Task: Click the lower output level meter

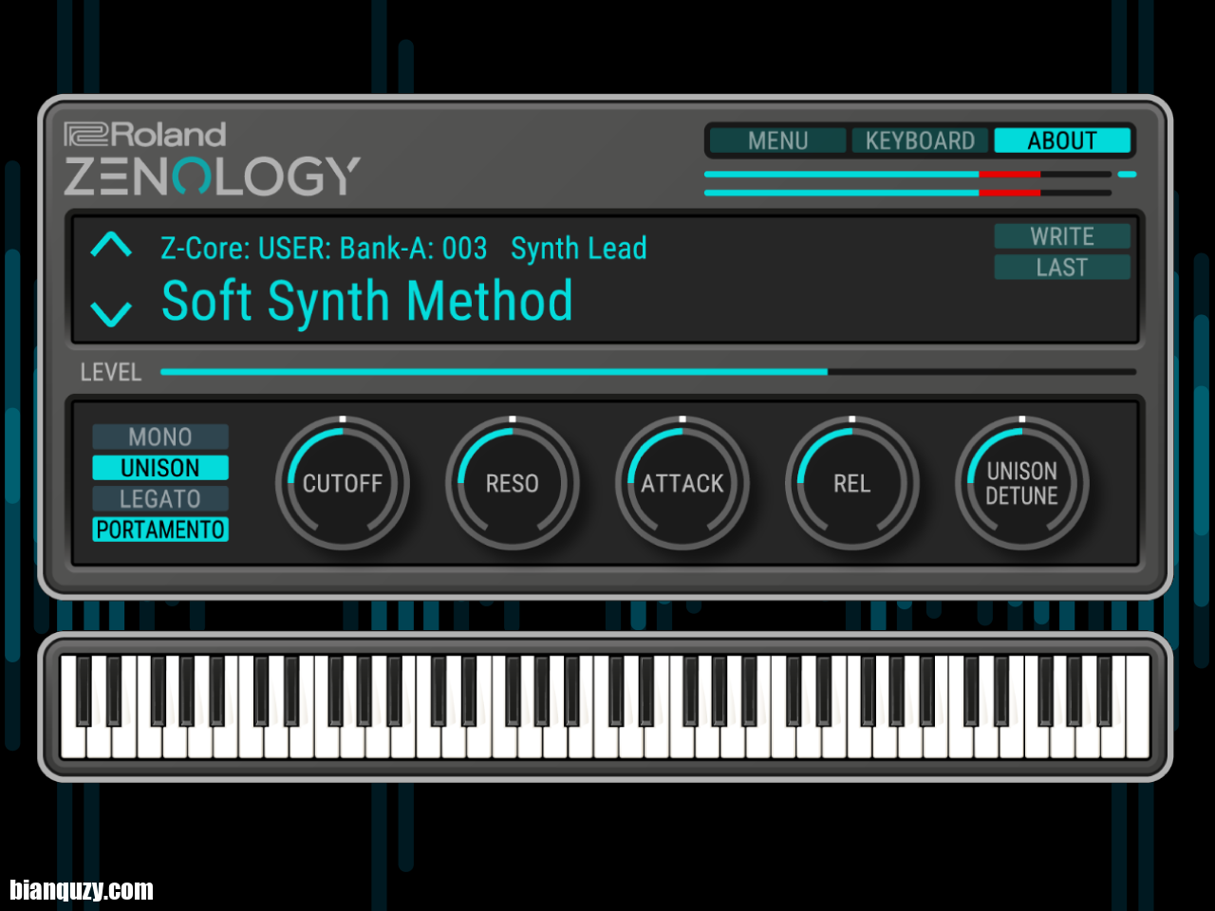Action: [907, 193]
